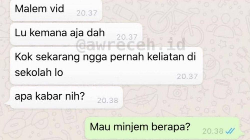250x140 pixels.
Task: Tap the star doodle near the bottom
Action: 185,109
